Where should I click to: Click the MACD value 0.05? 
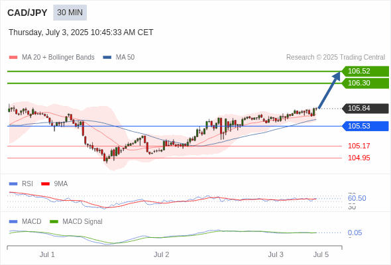click(355, 233)
